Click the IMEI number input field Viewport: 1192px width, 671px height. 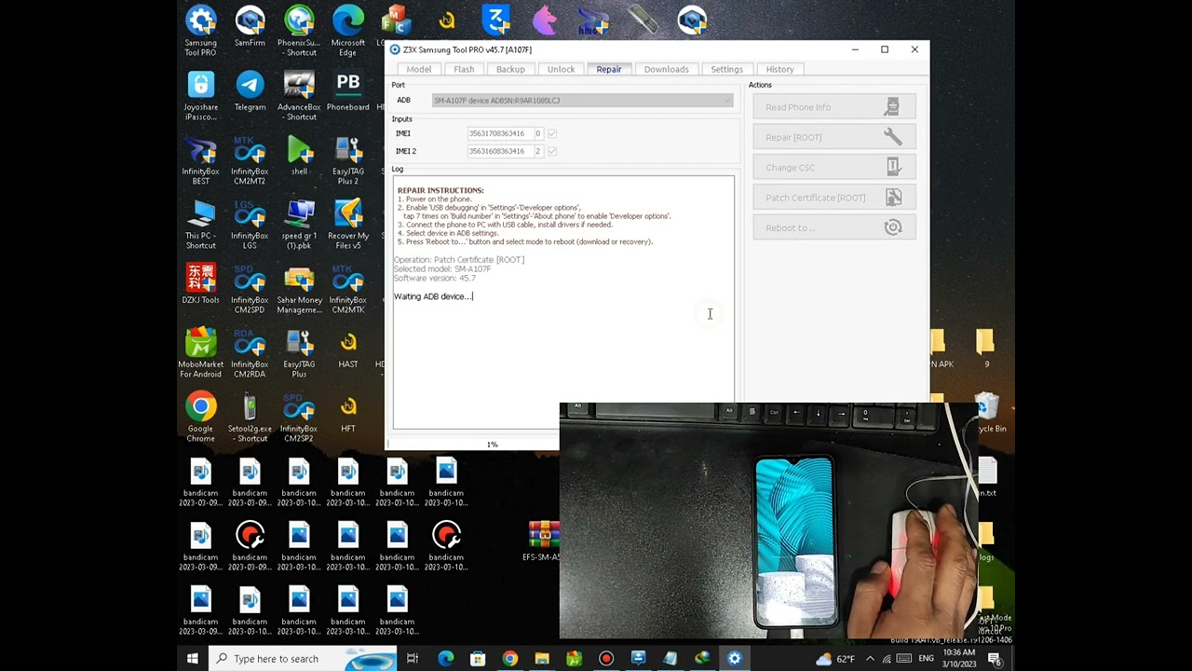[499, 133]
